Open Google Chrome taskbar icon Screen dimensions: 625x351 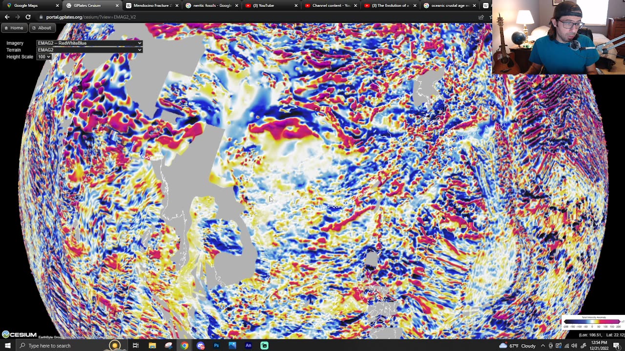184,346
